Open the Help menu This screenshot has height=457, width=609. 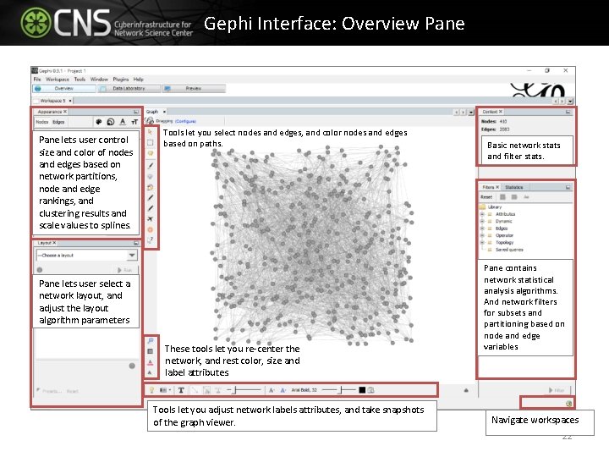138,80
